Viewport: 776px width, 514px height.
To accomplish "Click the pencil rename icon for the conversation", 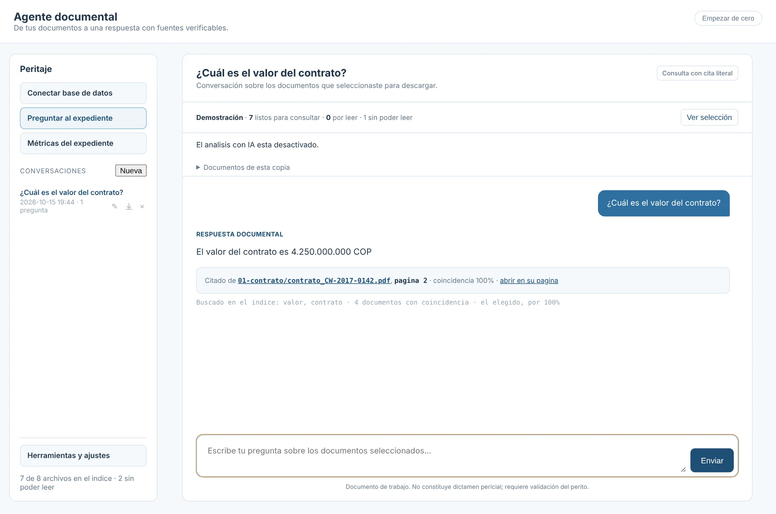I will [114, 206].
